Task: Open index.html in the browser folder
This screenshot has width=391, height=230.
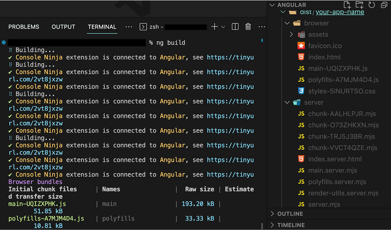Action: point(324,57)
